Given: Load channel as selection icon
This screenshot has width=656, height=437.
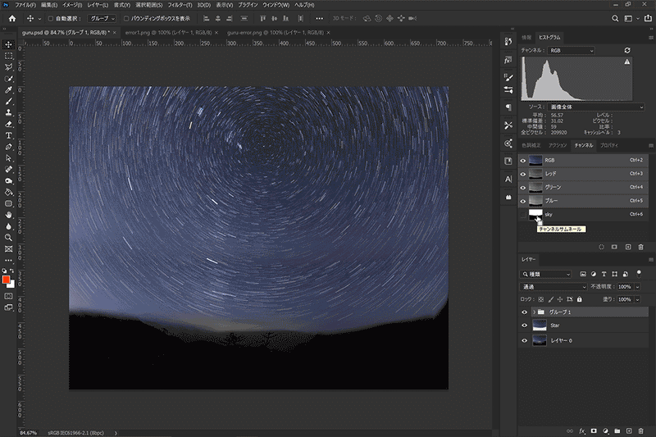Looking at the screenshot, I should coord(601,246).
